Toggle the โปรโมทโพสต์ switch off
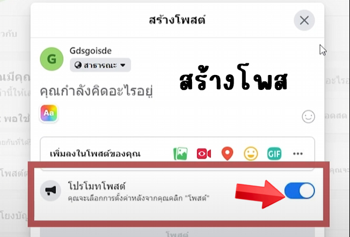Viewport: 350px width, 237px height. coord(300,191)
